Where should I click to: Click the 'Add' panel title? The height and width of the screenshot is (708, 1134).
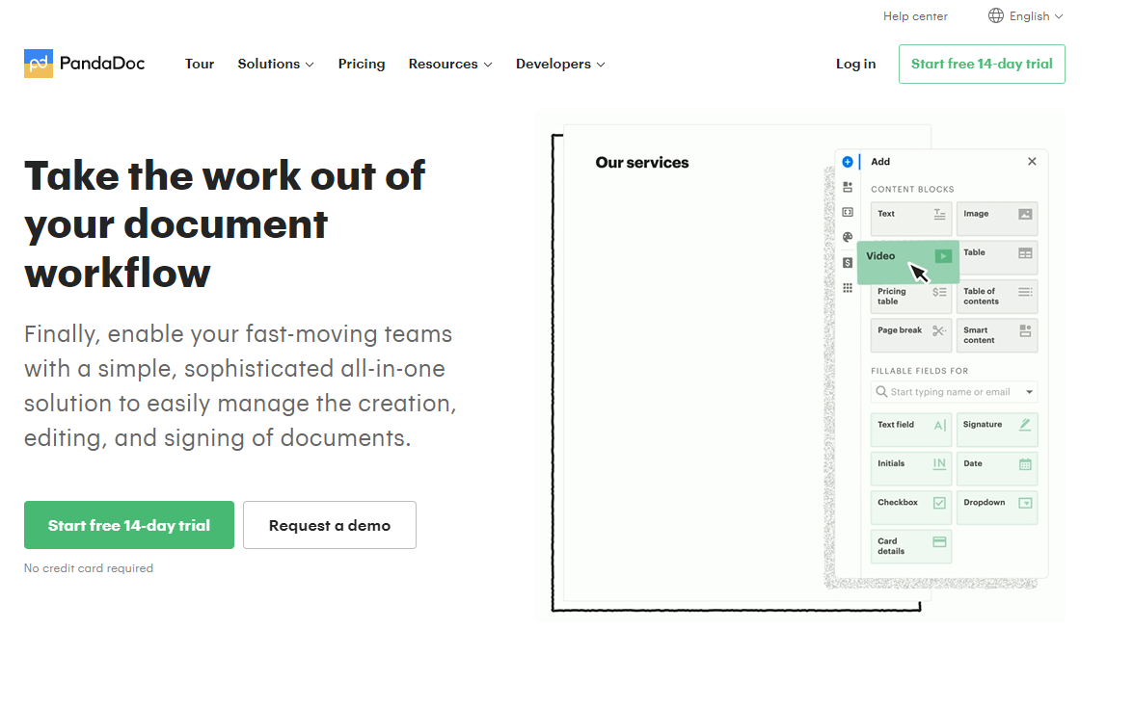click(880, 162)
